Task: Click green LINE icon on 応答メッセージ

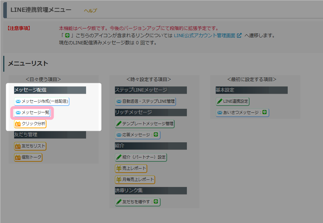Action: [156, 135]
